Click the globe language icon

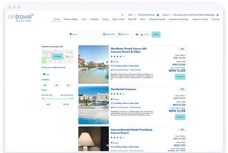(158, 15)
